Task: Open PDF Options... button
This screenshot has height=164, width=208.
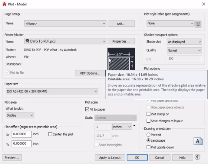Action: click(90, 73)
